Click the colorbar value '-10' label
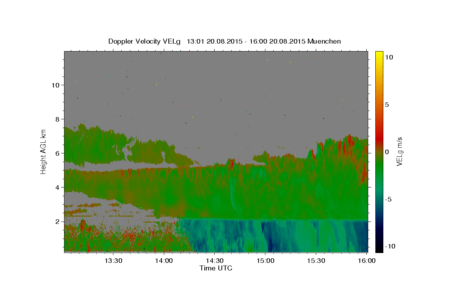The width and height of the screenshot is (455, 303). click(x=390, y=246)
